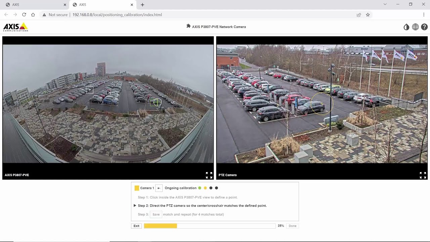430x242 pixels.
Task: Click the Step 2 disclosure triangle
Action: pyautogui.click(x=135, y=205)
